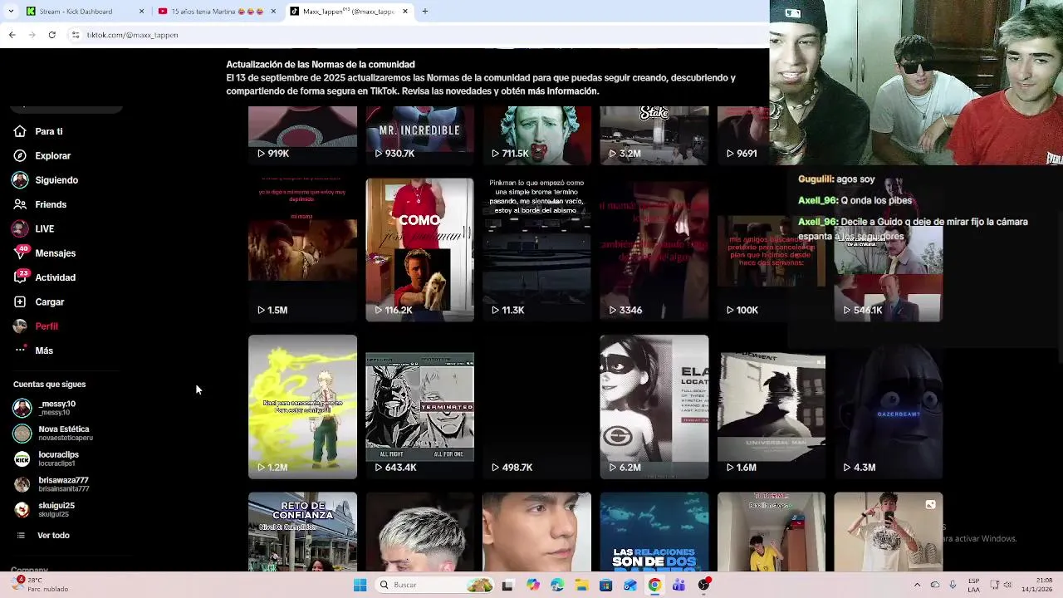Close the YouTube tab
Viewport: 1063px width, 598px height.
pos(273,12)
